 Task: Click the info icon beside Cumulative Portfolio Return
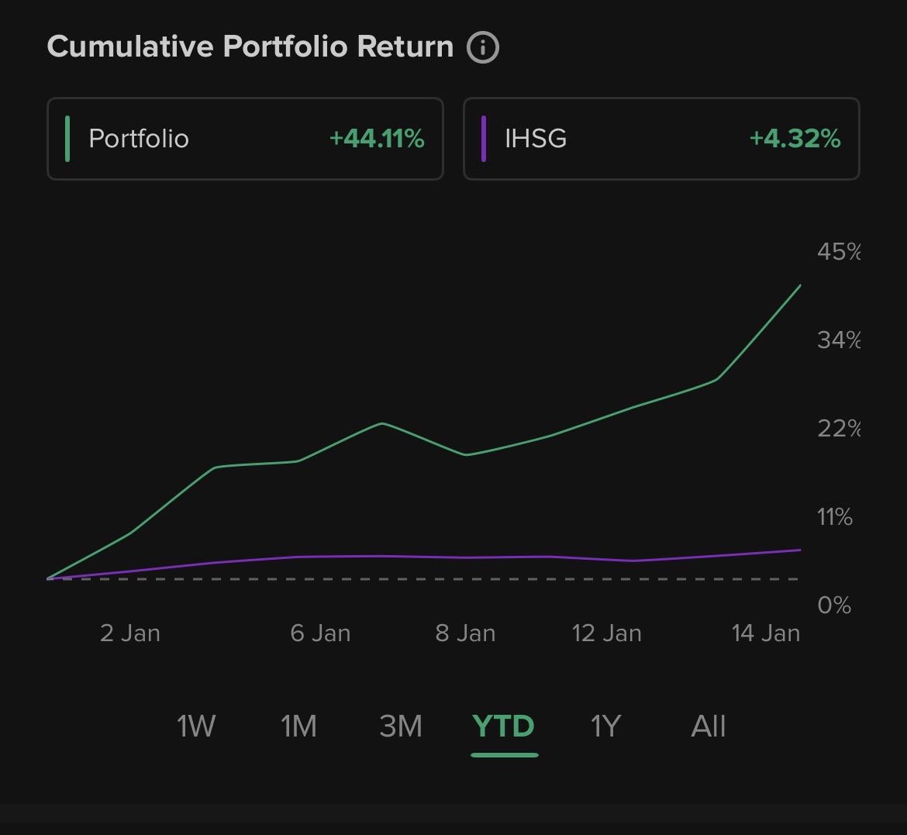[x=483, y=47]
